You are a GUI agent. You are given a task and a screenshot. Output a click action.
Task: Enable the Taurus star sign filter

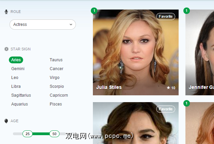click(56, 60)
